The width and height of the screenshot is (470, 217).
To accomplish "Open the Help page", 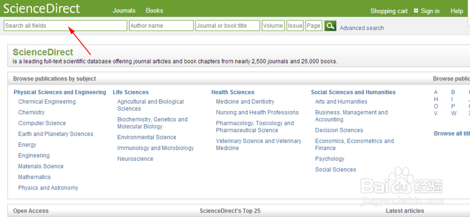I will 457,11.
